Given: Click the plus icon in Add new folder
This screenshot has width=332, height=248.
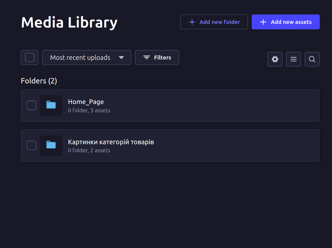Looking at the screenshot, I should (x=192, y=22).
